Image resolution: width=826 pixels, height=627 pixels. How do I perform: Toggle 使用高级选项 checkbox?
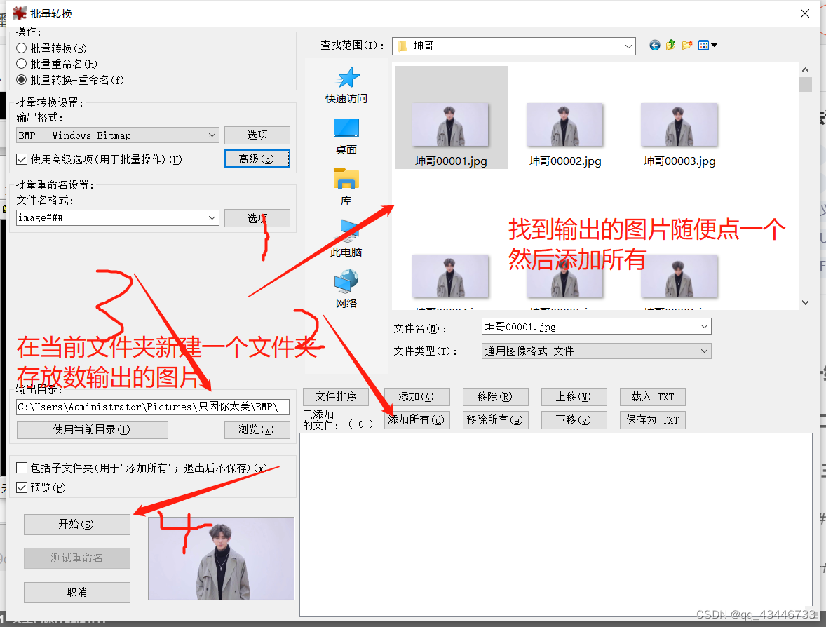(x=22, y=159)
